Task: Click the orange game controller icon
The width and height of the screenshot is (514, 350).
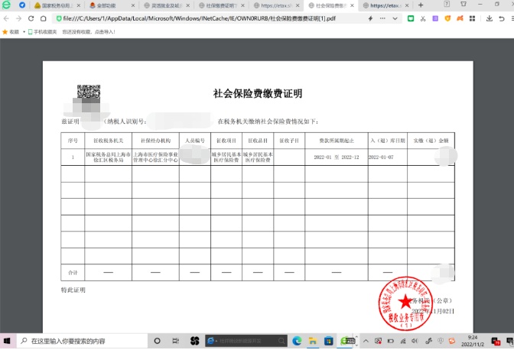Action: pyautogui.click(x=460, y=18)
